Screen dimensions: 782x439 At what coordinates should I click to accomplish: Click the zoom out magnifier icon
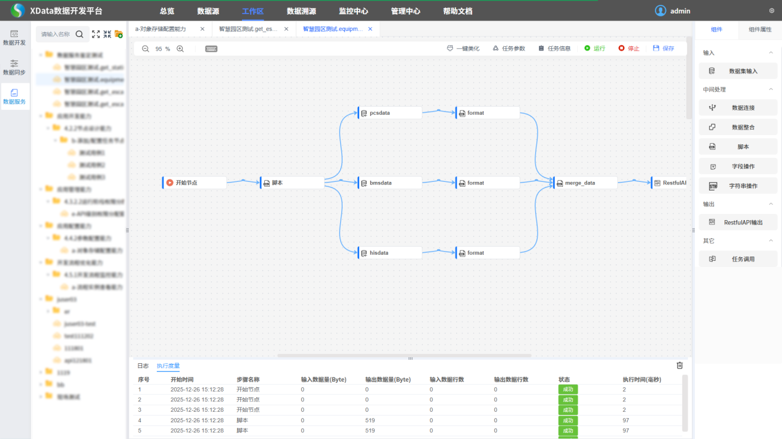[x=146, y=49]
